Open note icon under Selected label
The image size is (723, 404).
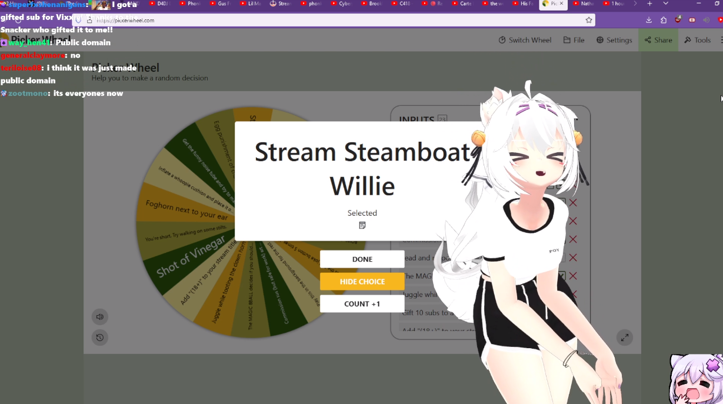362,225
